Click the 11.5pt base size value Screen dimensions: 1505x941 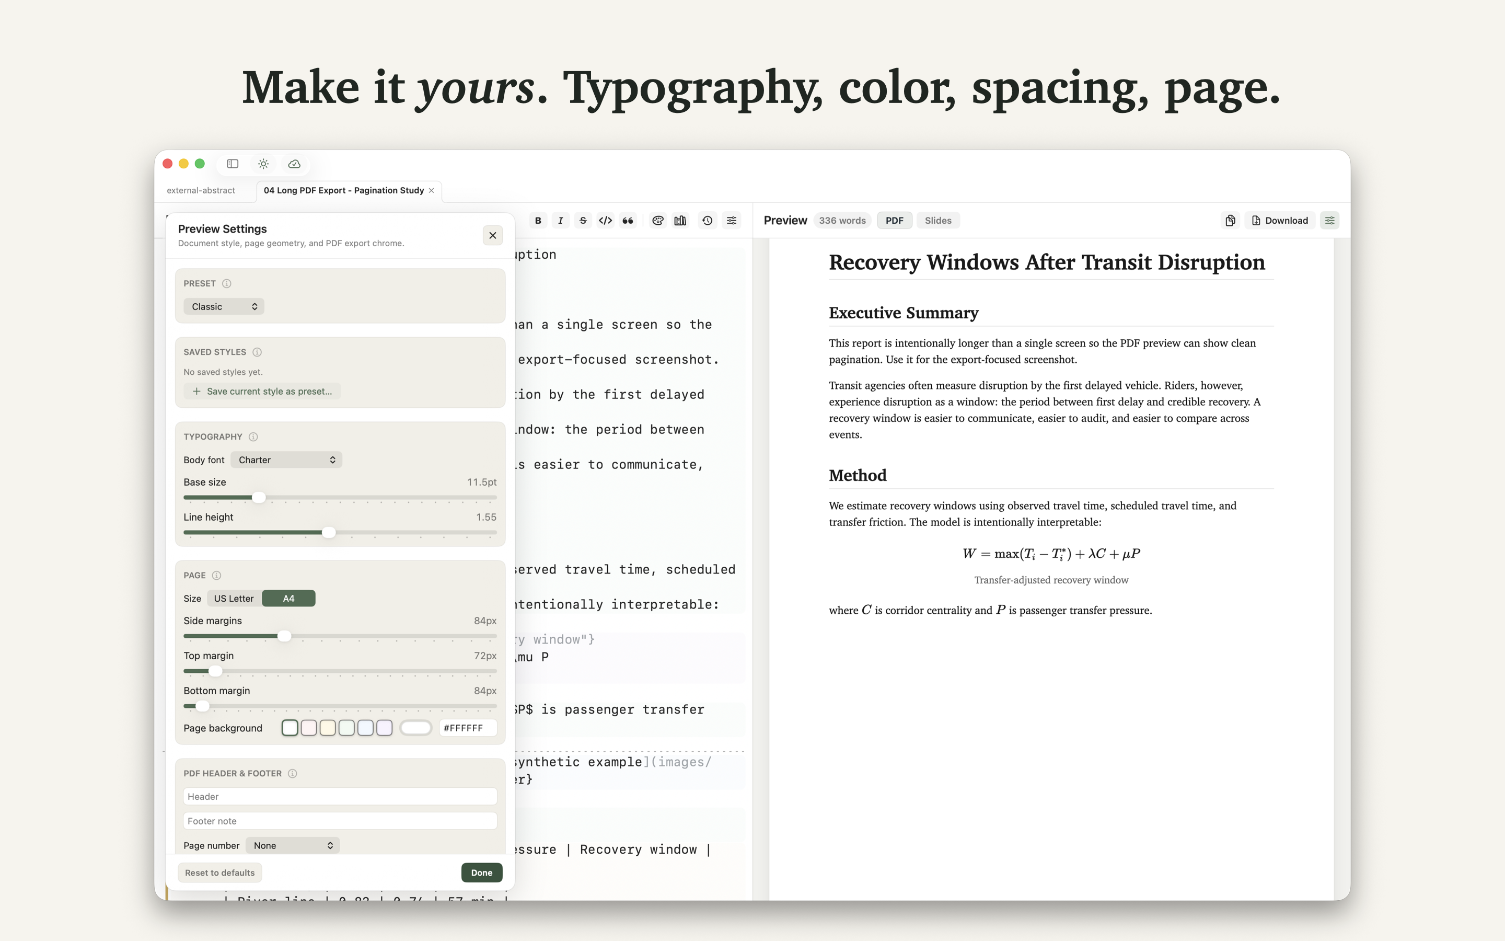[481, 481]
